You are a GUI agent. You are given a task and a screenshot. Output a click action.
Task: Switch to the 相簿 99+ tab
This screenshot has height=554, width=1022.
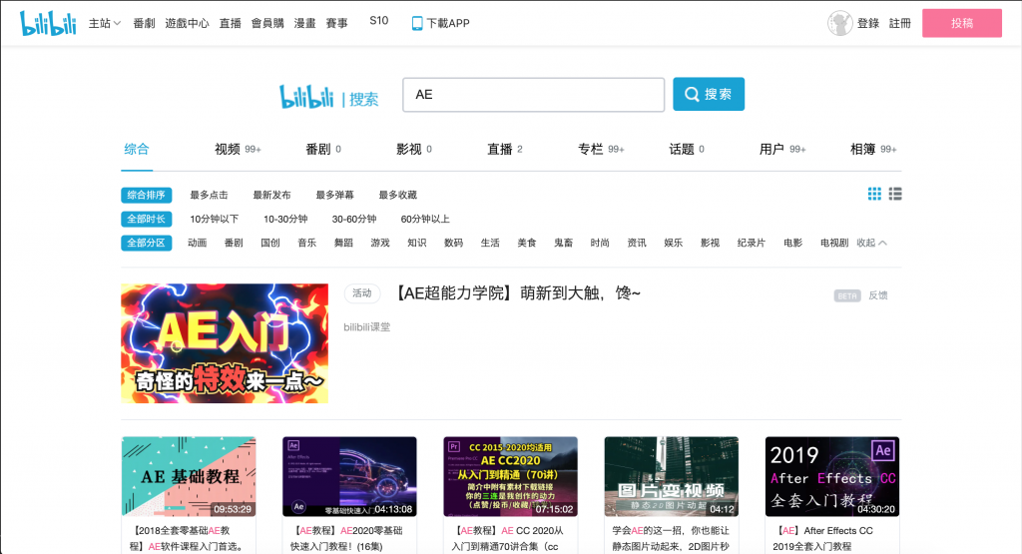[873, 150]
